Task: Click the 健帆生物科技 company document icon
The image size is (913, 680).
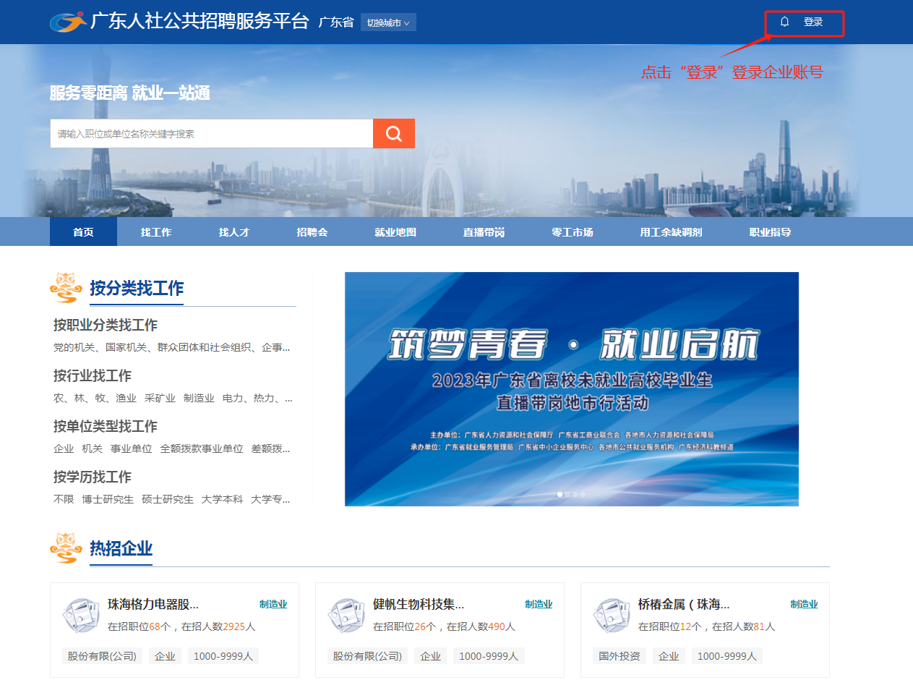Action: [x=346, y=616]
